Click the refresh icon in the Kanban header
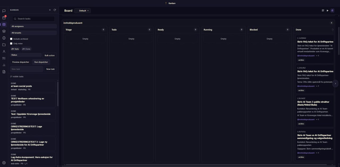Image resolution: width=340 pixels, height=167 pixels. click(x=55, y=10)
